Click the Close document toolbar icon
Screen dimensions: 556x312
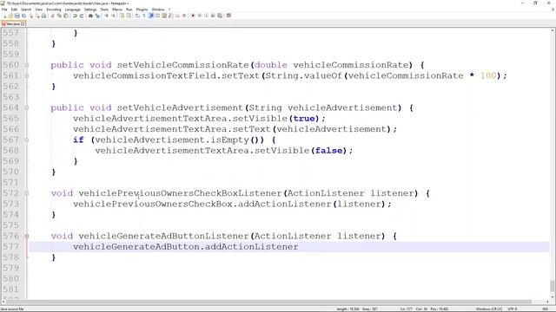click(31, 16)
